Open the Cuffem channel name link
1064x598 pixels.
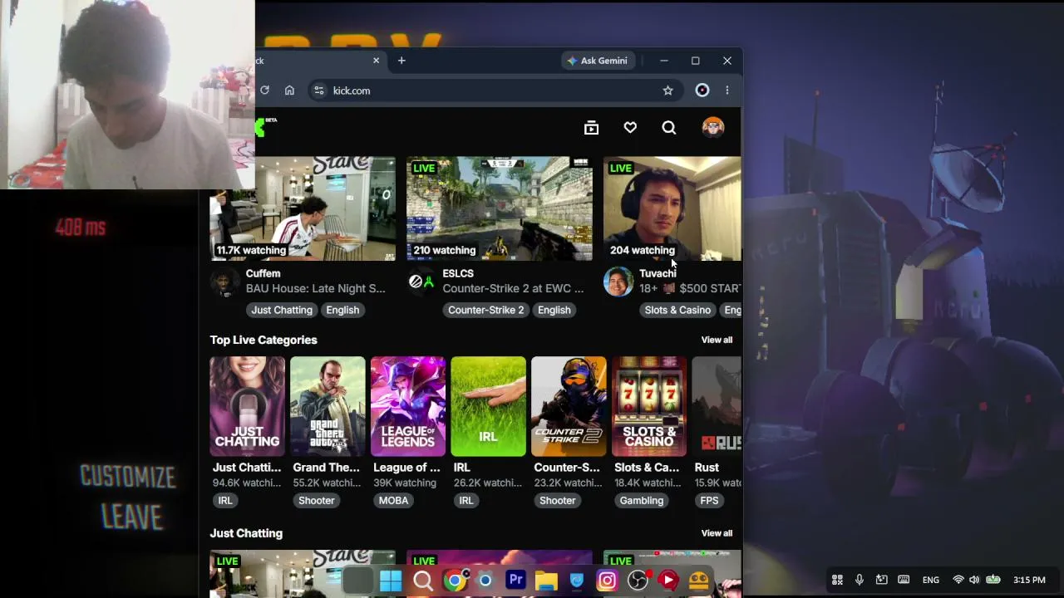coord(263,273)
